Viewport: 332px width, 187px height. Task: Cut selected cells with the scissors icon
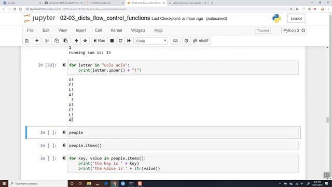[47, 41]
